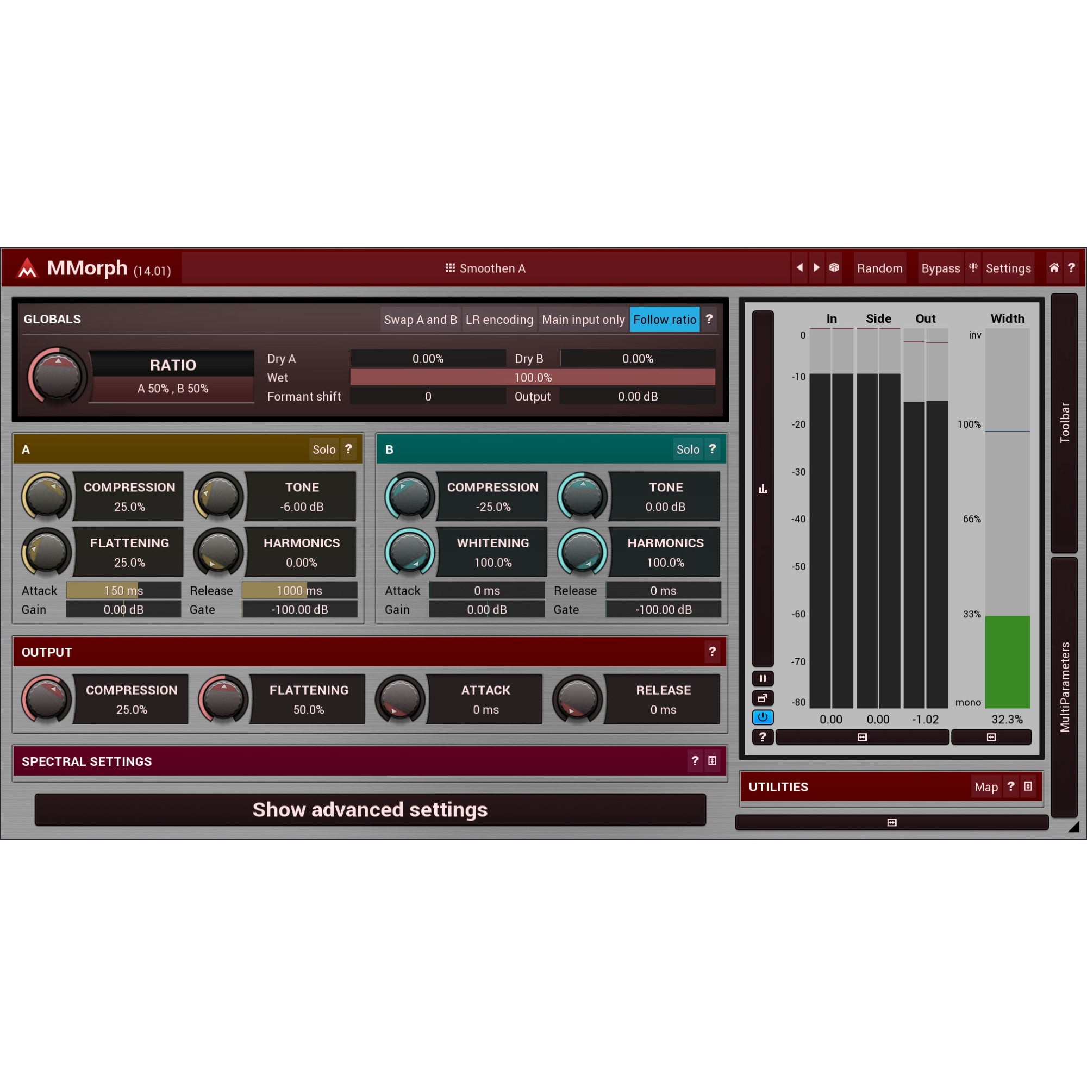The image size is (1087, 1087).
Task: Click the meter popup window icon
Action: point(763,698)
